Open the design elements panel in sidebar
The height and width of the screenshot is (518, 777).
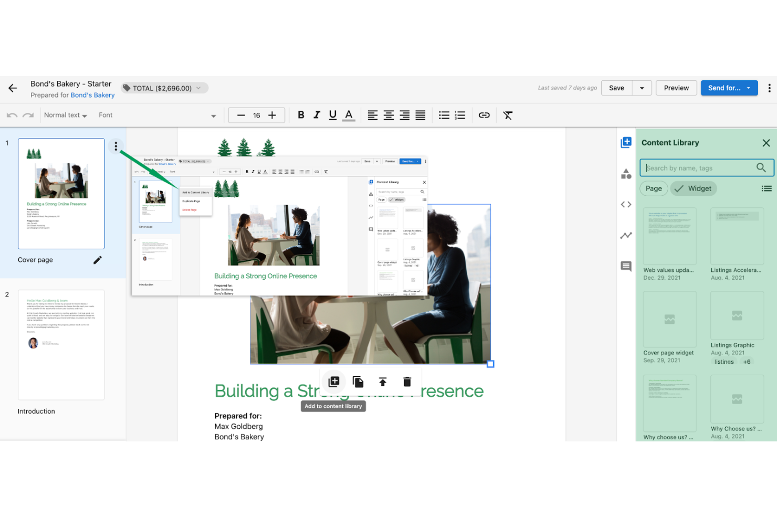[626, 174]
